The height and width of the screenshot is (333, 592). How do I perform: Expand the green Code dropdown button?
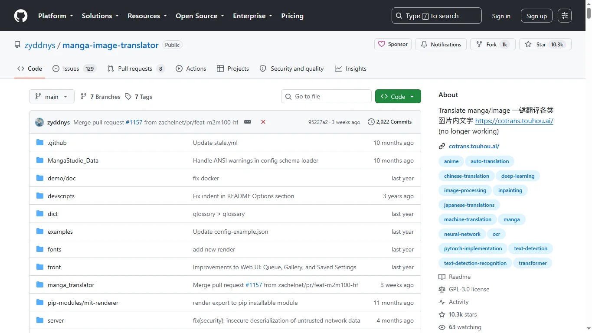point(398,97)
